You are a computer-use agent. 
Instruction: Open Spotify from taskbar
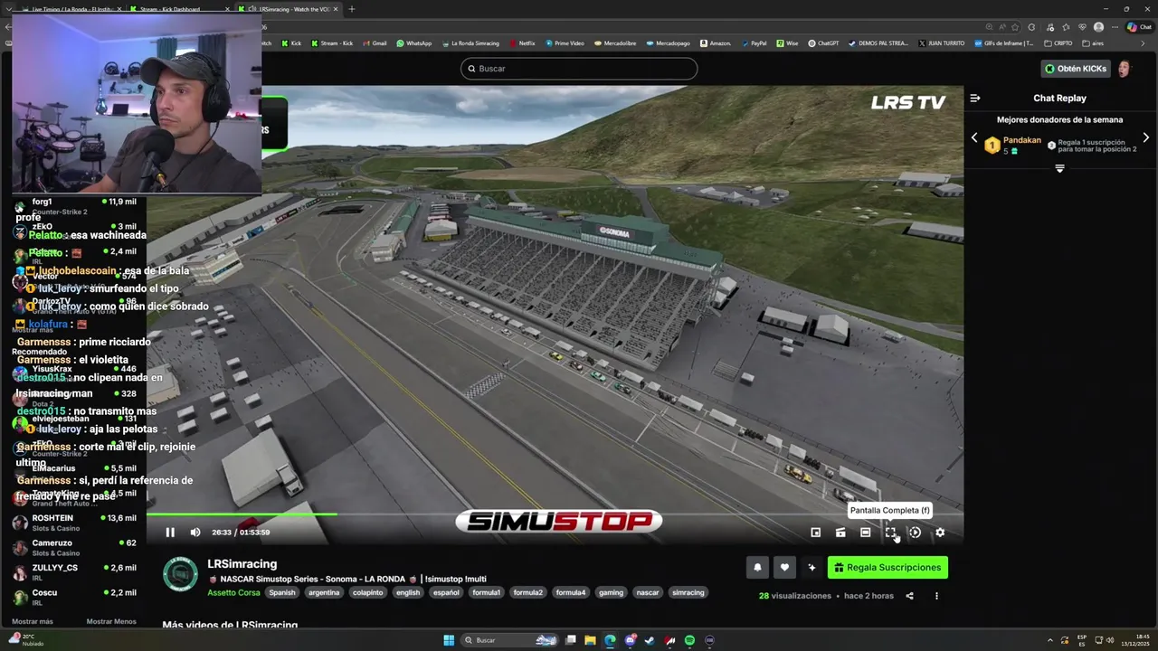coord(689,640)
